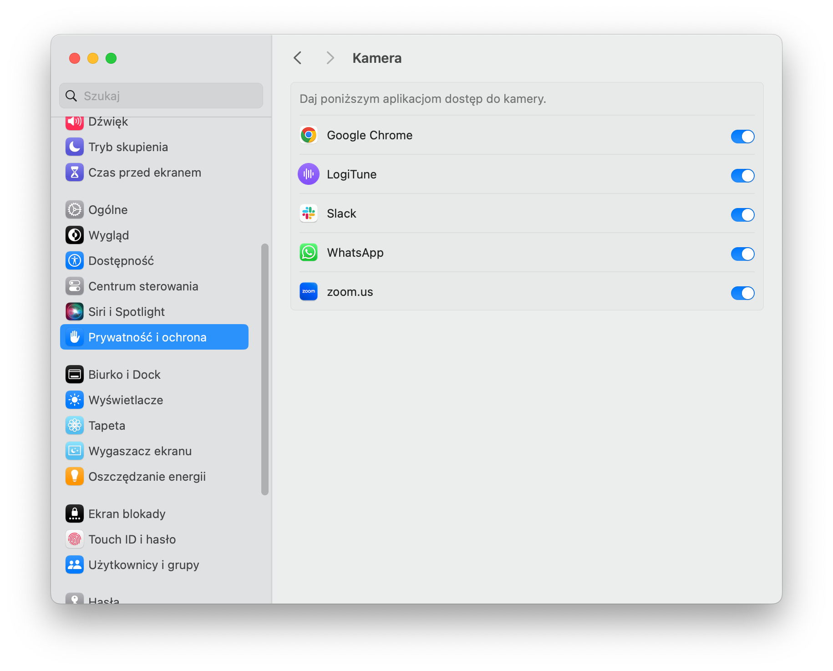Click the LogiTune app icon
This screenshot has width=833, height=671.
(309, 174)
